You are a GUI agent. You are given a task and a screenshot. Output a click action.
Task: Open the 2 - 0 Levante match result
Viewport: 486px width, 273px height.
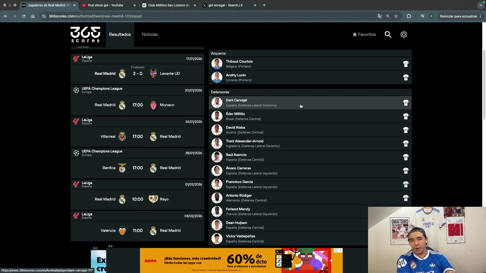tap(137, 74)
